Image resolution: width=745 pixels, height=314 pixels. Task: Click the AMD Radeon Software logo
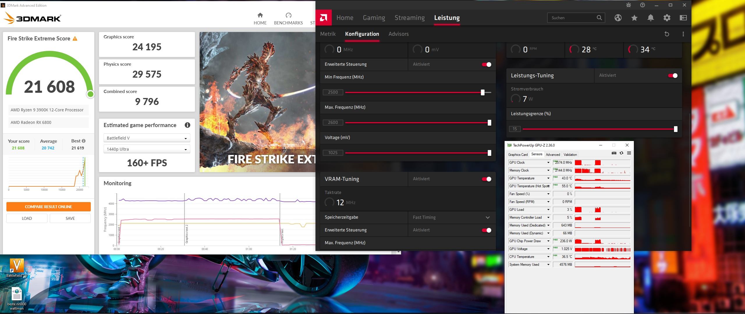tap(323, 18)
